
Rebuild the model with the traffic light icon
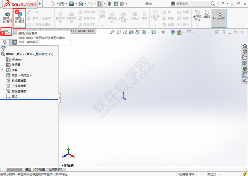(109, 4)
